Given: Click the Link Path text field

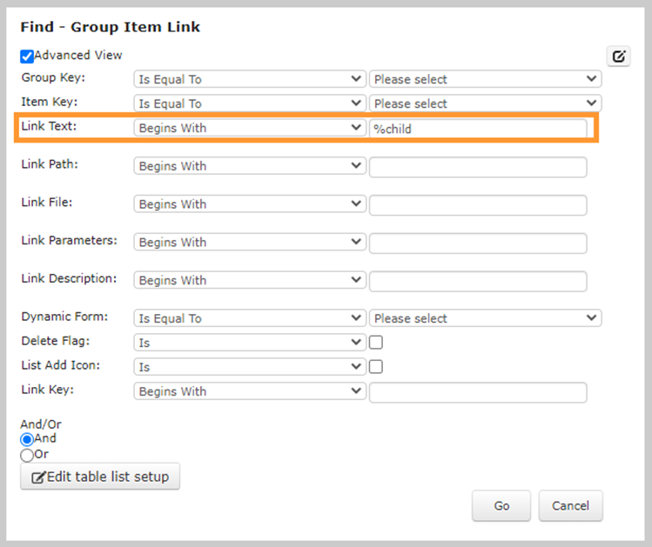Looking at the screenshot, I should 478,167.
